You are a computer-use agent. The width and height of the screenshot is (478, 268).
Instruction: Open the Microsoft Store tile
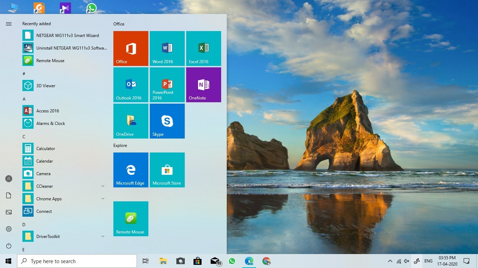(167, 170)
